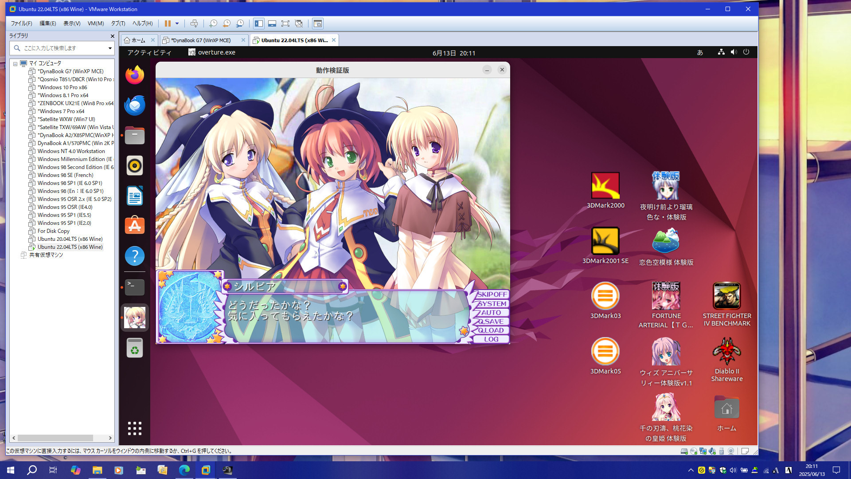The image size is (851, 479).
Task: Click the pause VM toolbar button
Action: click(x=168, y=24)
